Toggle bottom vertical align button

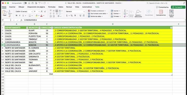coord(57,11)
